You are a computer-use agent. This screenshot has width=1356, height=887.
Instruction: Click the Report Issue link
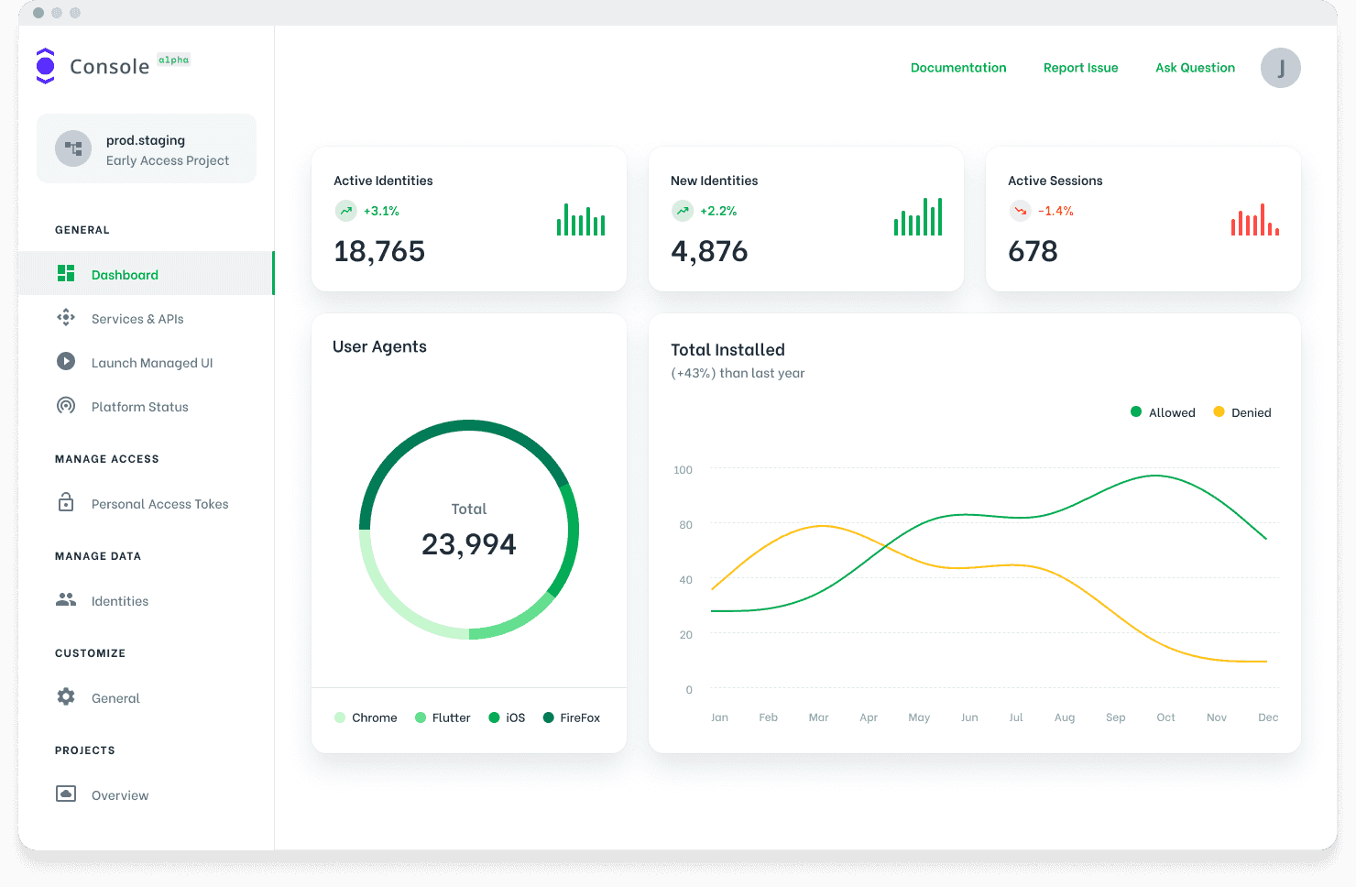click(x=1081, y=68)
